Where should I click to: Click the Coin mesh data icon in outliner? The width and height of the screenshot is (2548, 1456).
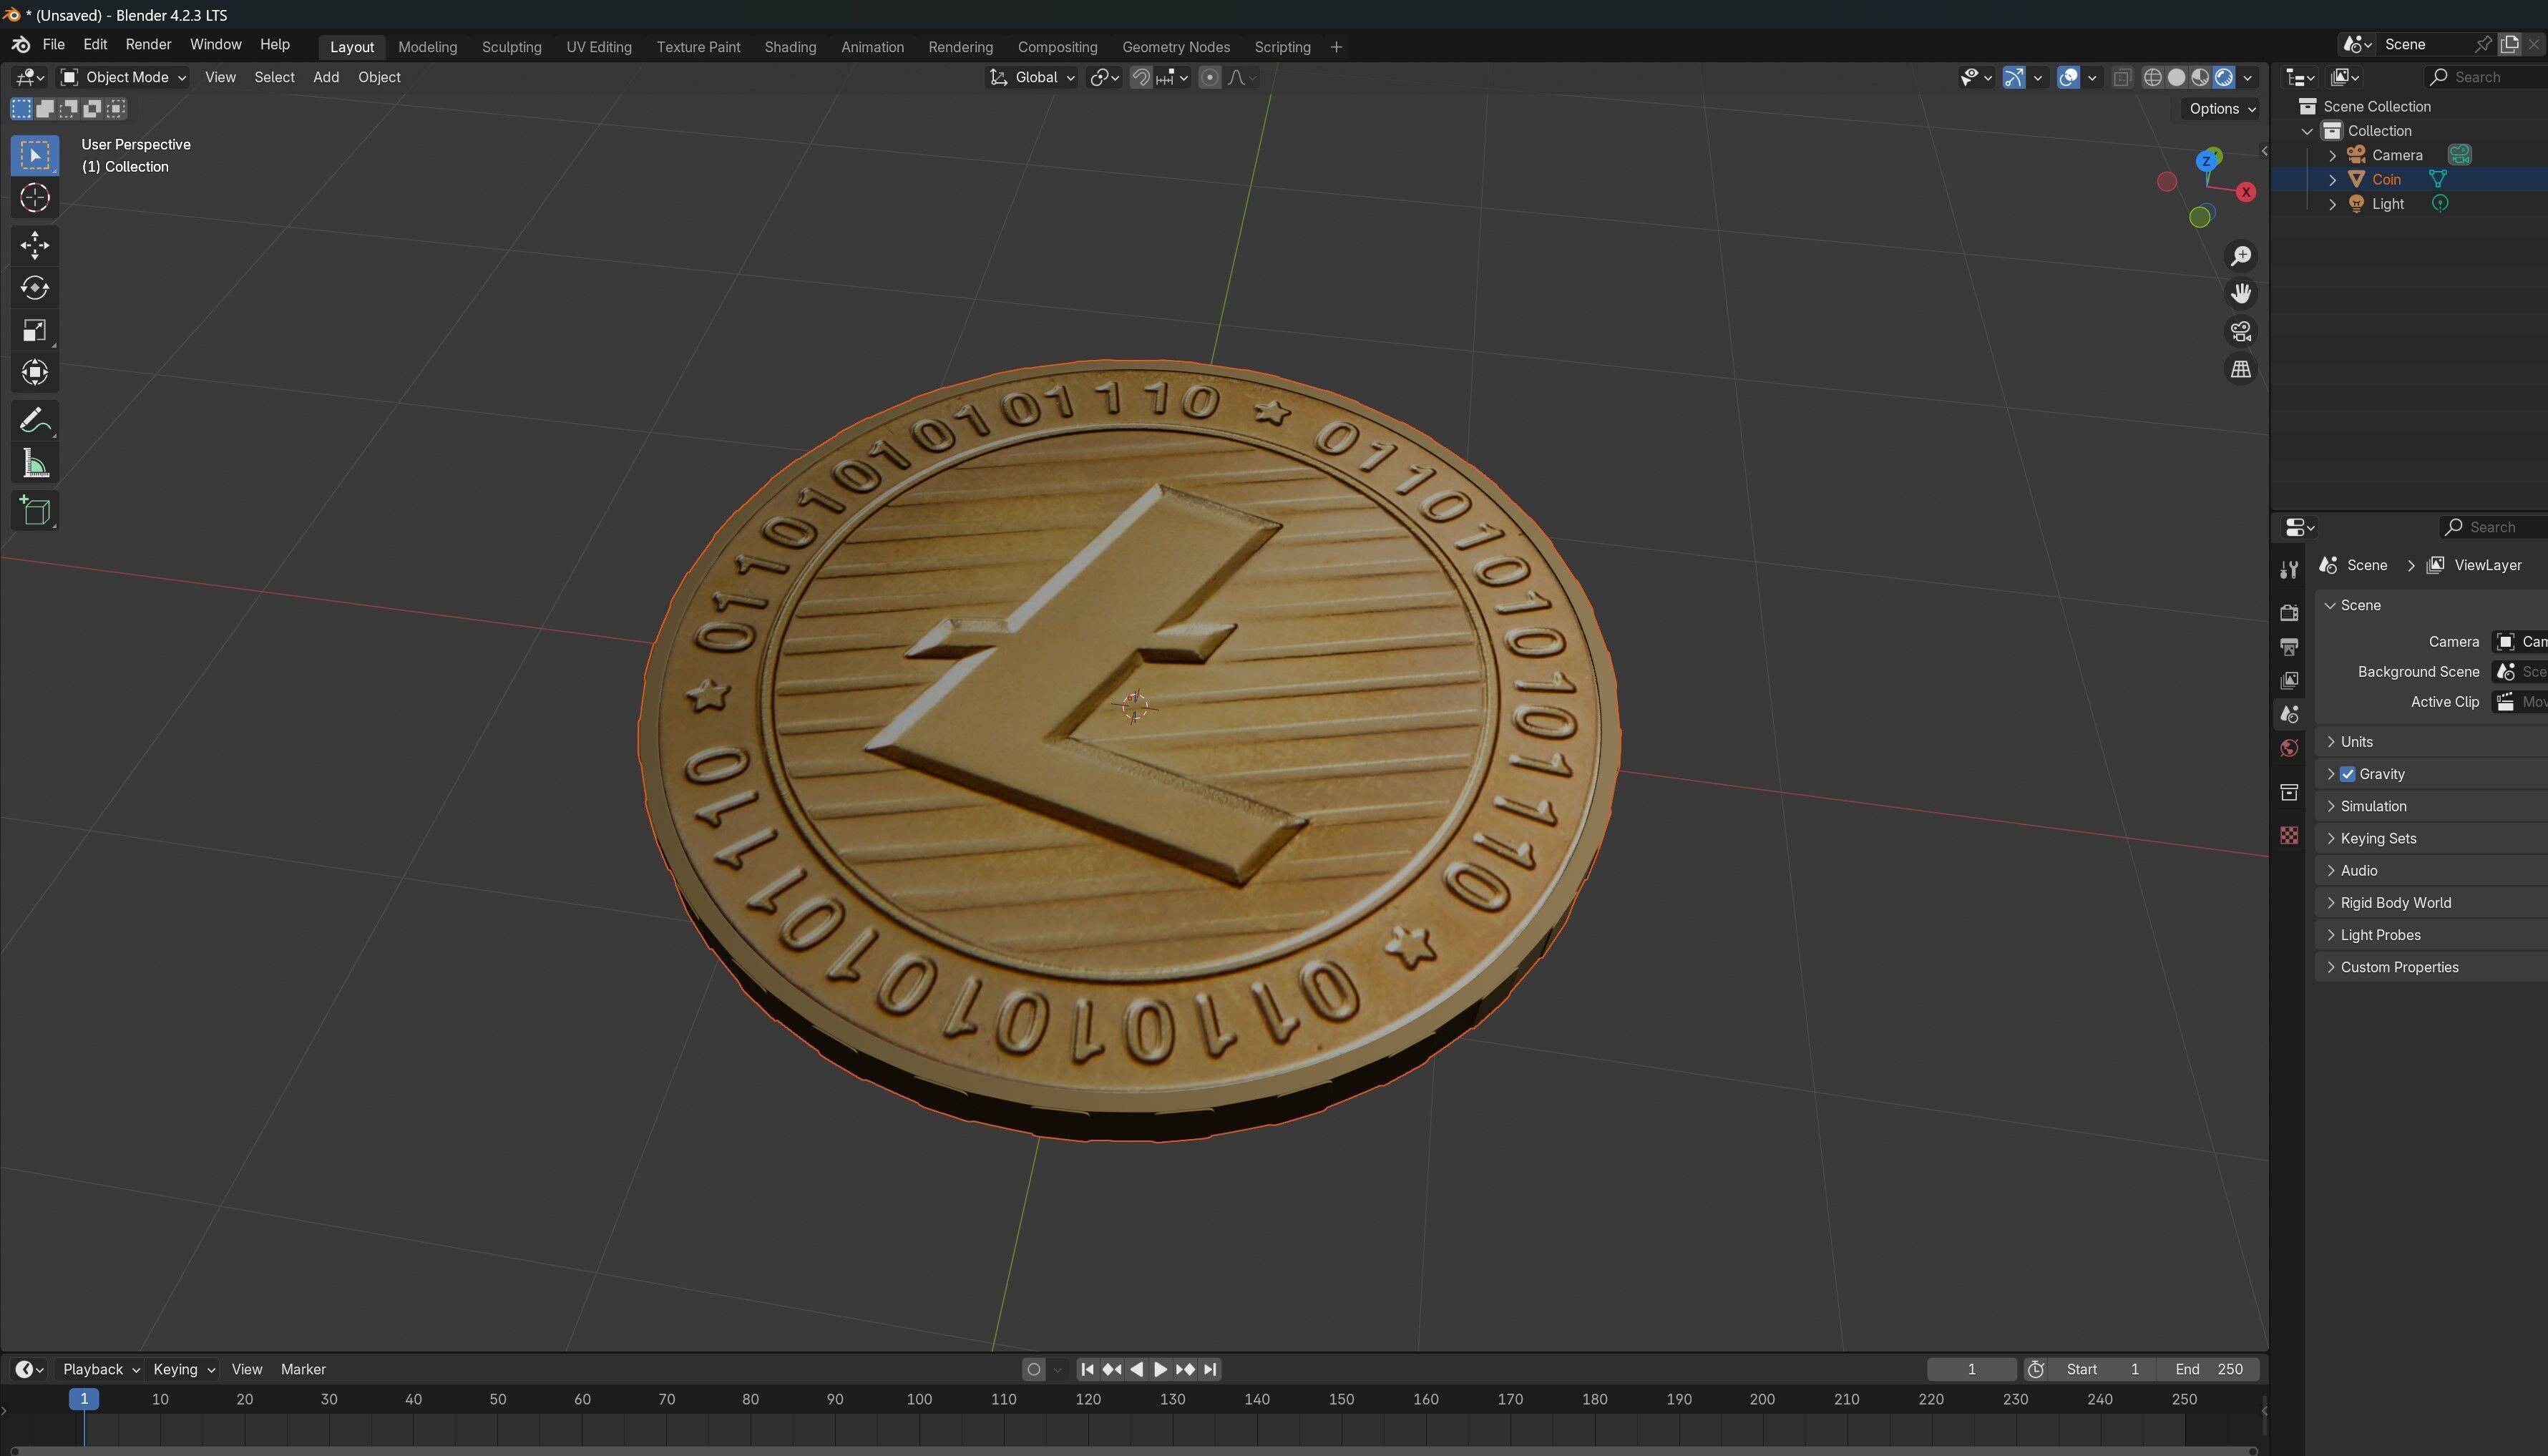click(x=2438, y=179)
